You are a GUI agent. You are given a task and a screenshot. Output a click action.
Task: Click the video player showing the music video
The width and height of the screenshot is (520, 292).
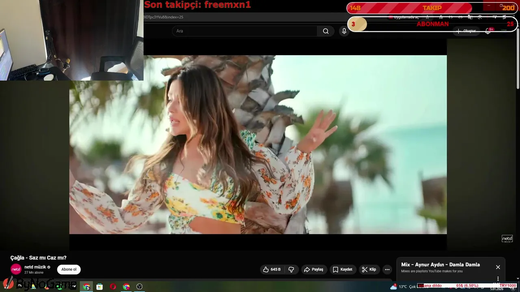point(258,144)
